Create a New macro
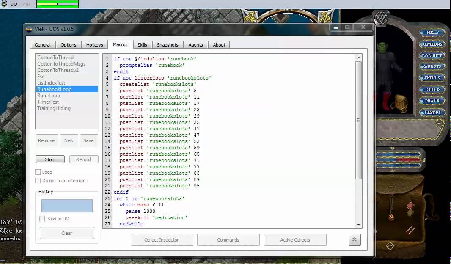Viewport: 451px width, 264px height. pyautogui.click(x=69, y=140)
